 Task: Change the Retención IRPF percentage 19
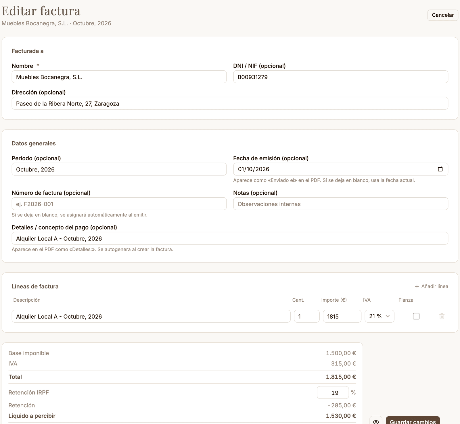[333, 393]
